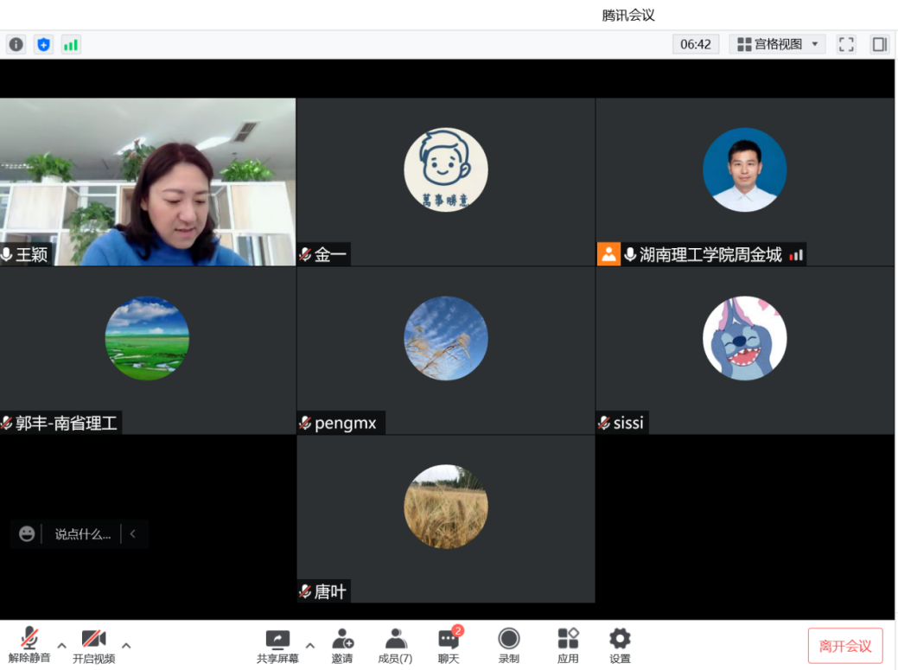This screenshot has height=670, width=898.
Task: Enter fullscreen mode via the fullscreen icon
Action: click(x=846, y=44)
